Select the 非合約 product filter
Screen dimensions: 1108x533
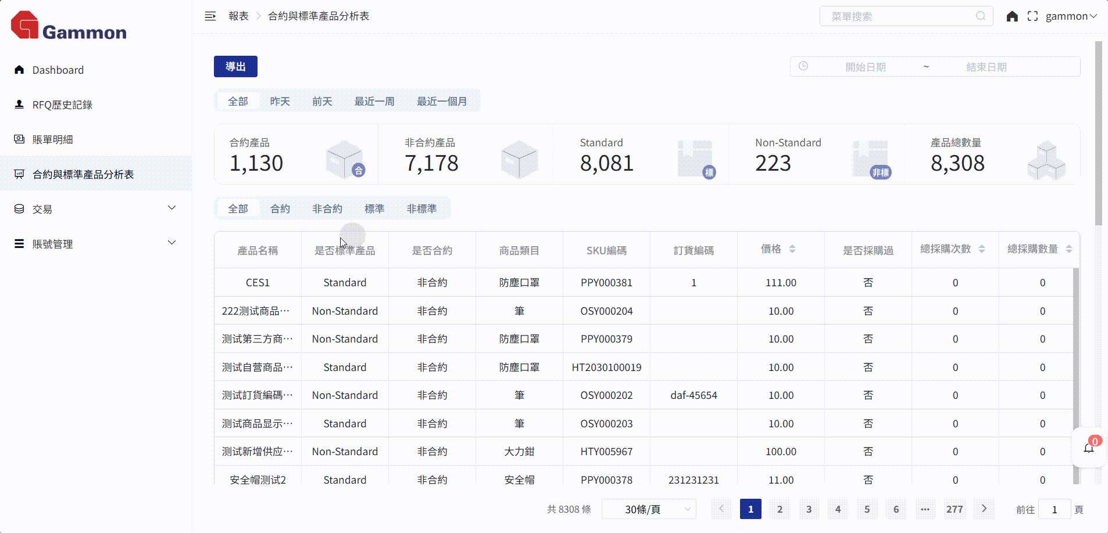327,209
